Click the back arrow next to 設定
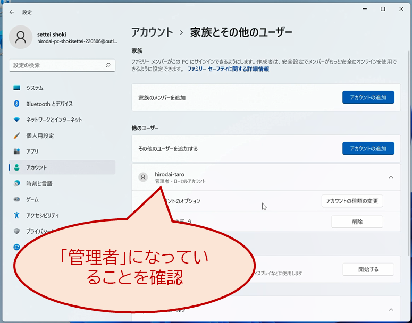This screenshot has height=323, width=412. 12,12
